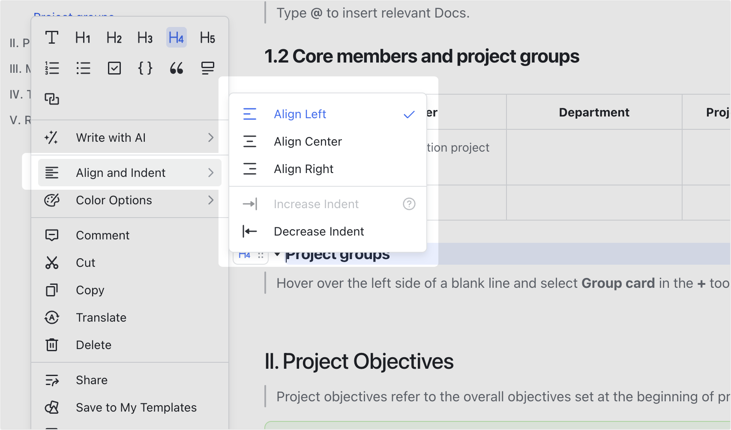Screen dimensions: 731x430
Task: Apply Heading 1 format
Action: pos(83,38)
